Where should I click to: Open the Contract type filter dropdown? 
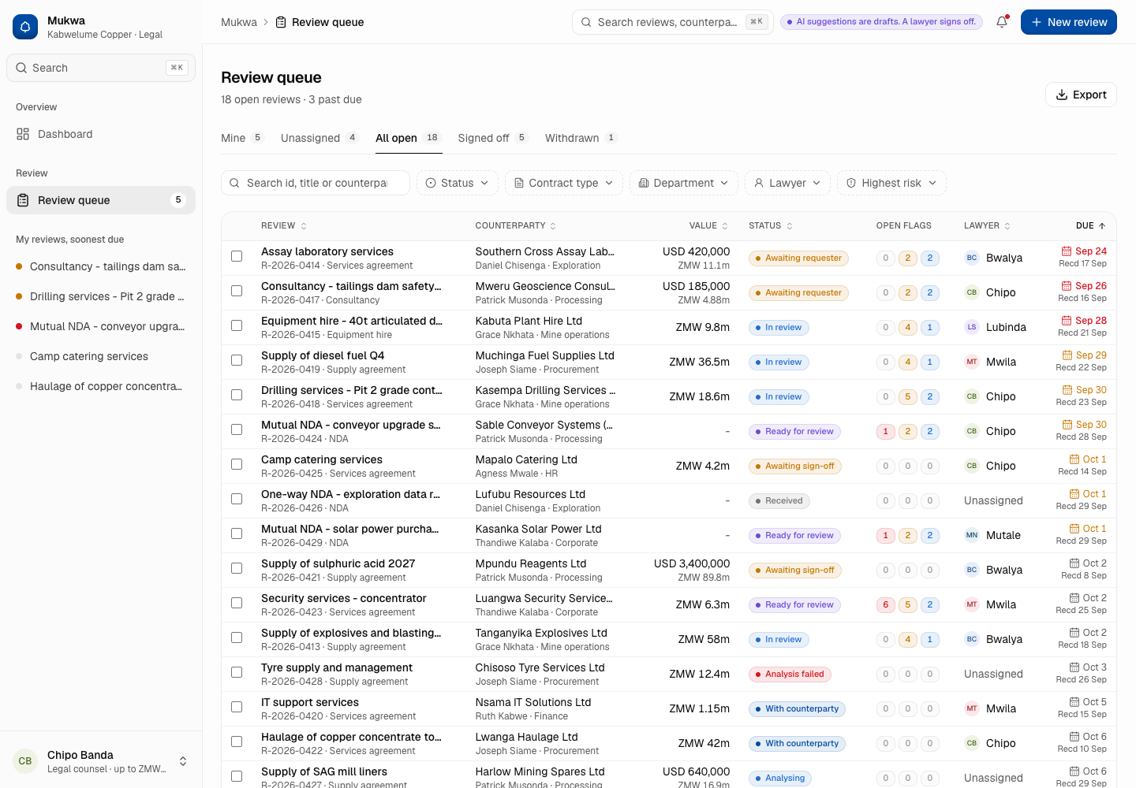tap(564, 183)
